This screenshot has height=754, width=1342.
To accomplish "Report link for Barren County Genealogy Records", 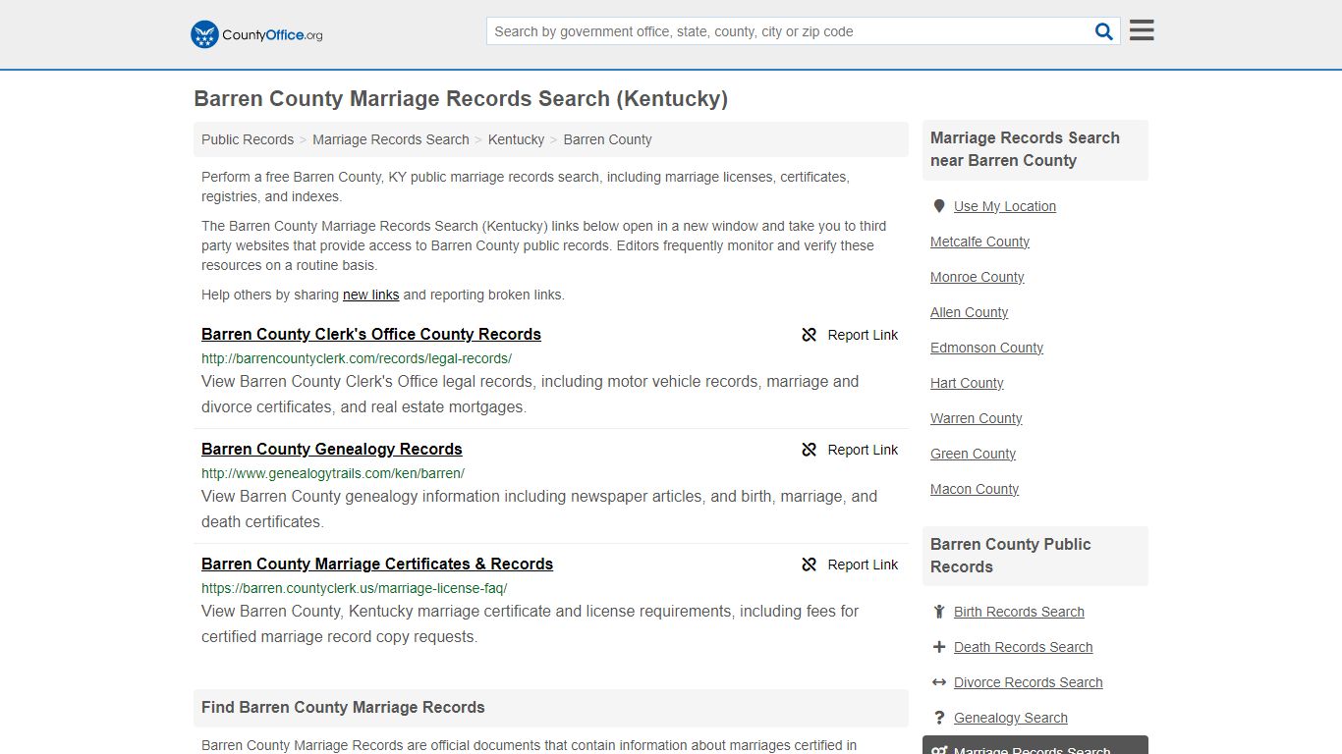I will [x=863, y=450].
